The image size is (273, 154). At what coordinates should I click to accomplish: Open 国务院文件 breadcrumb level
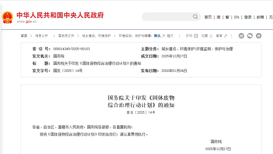[x=66, y=36]
